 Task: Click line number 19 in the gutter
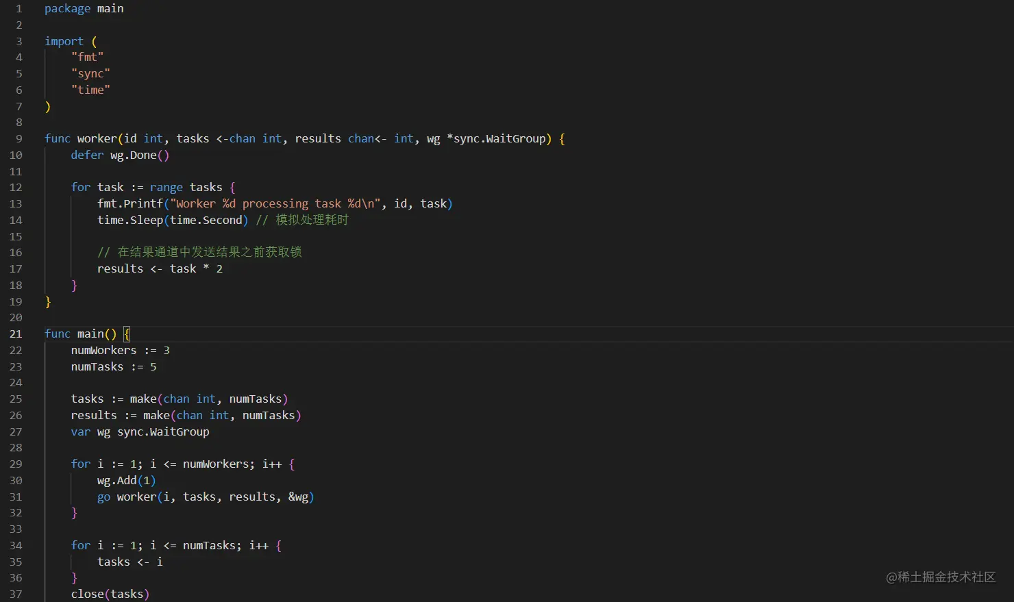point(16,302)
